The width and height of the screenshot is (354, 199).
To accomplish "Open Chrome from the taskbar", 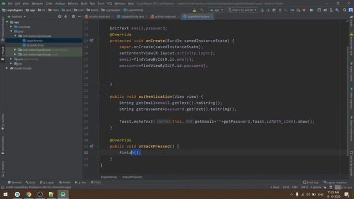I will [29, 194].
